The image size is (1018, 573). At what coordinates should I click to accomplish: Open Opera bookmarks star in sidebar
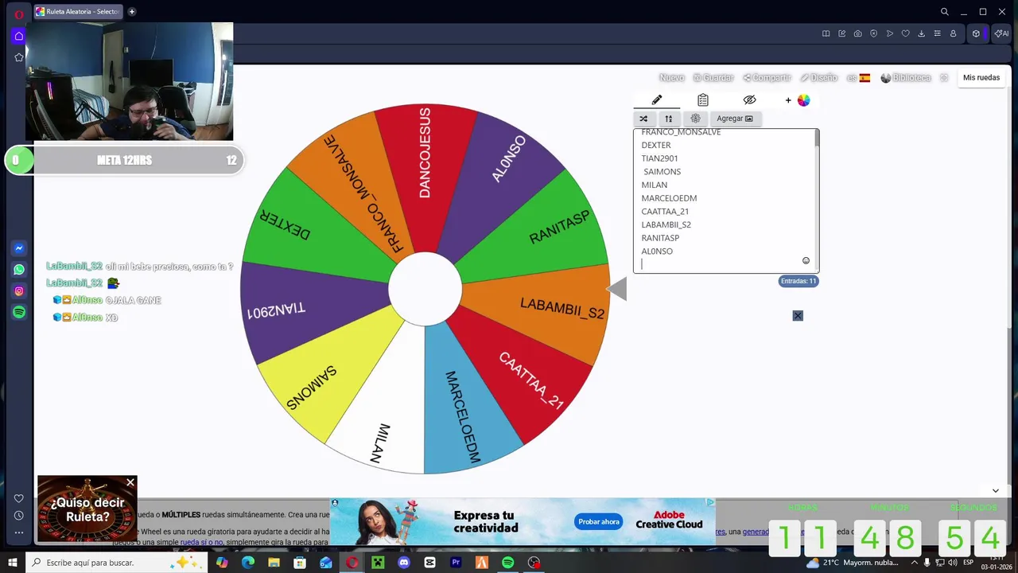tap(19, 57)
